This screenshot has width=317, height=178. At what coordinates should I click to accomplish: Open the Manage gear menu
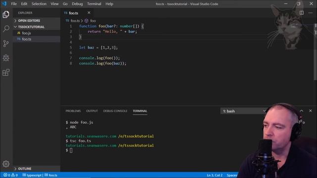(x=6, y=164)
